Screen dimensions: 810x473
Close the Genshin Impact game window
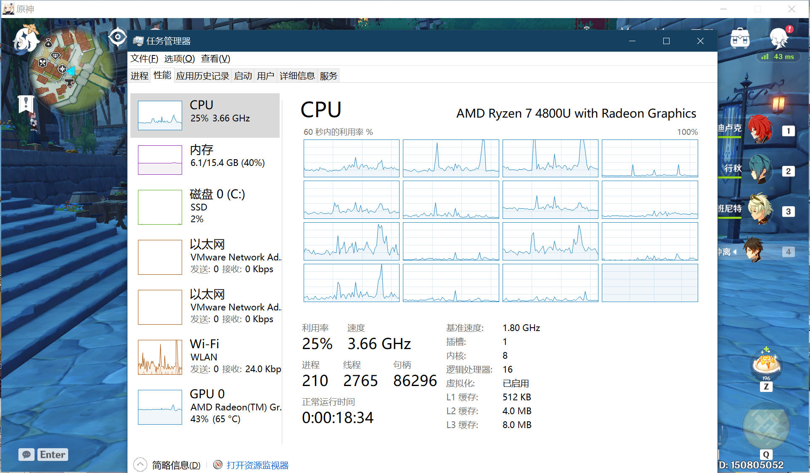pyautogui.click(x=791, y=9)
